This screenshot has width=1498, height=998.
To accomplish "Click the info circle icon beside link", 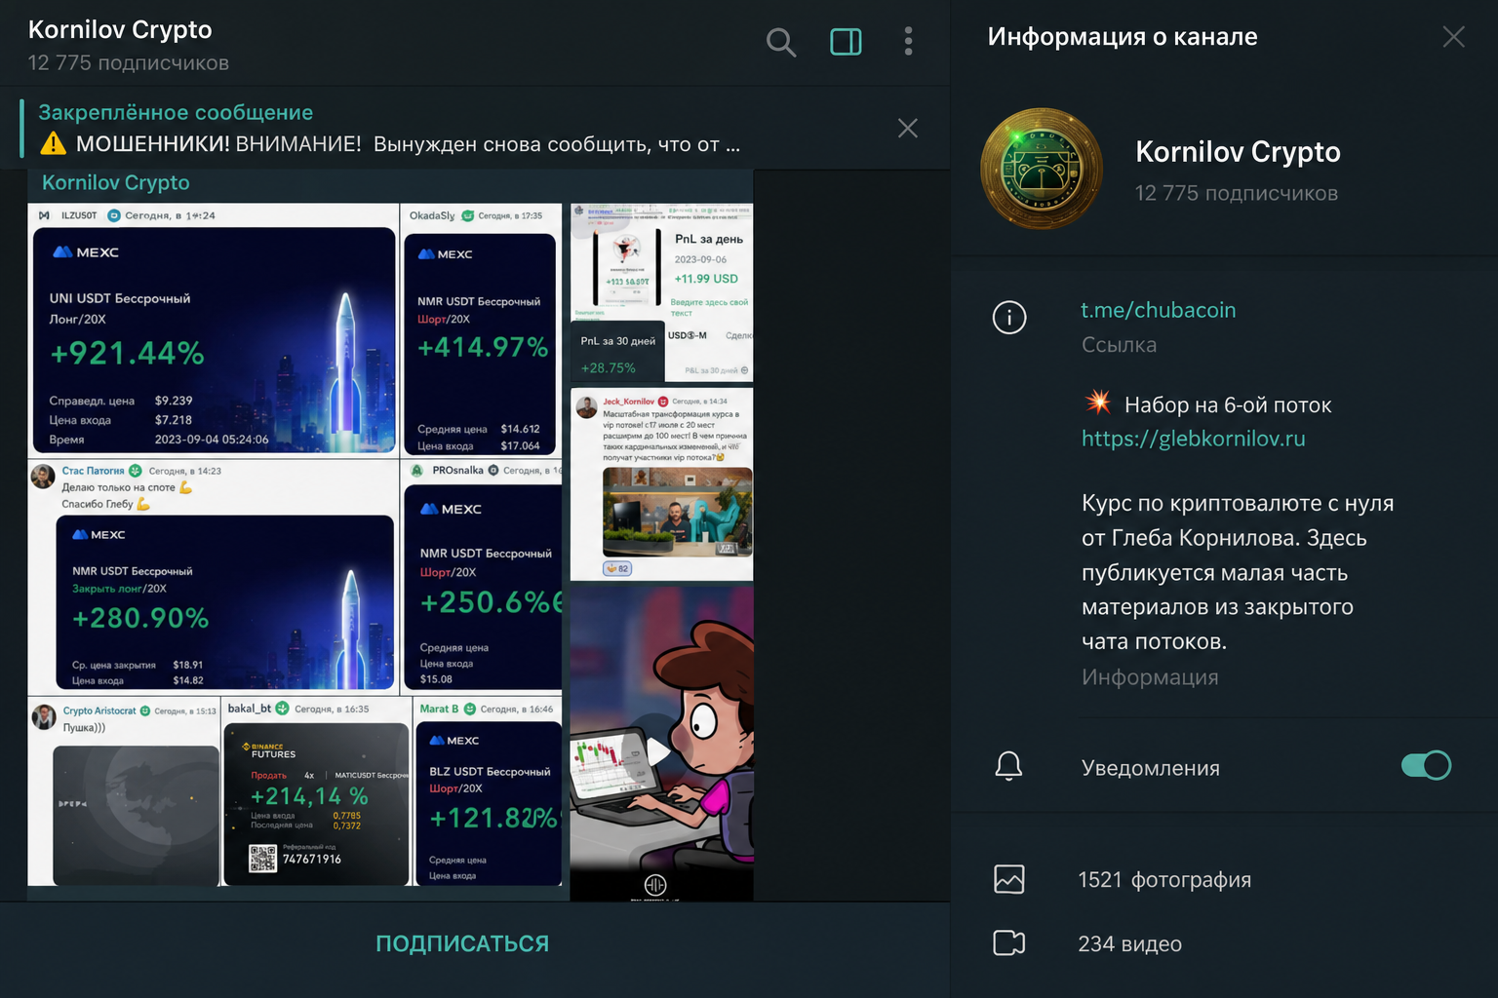I will (x=1008, y=317).
